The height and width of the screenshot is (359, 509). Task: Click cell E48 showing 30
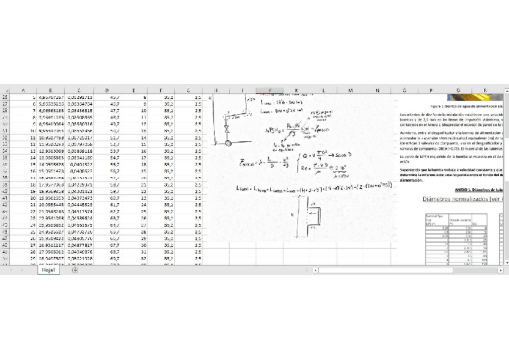coord(134,245)
